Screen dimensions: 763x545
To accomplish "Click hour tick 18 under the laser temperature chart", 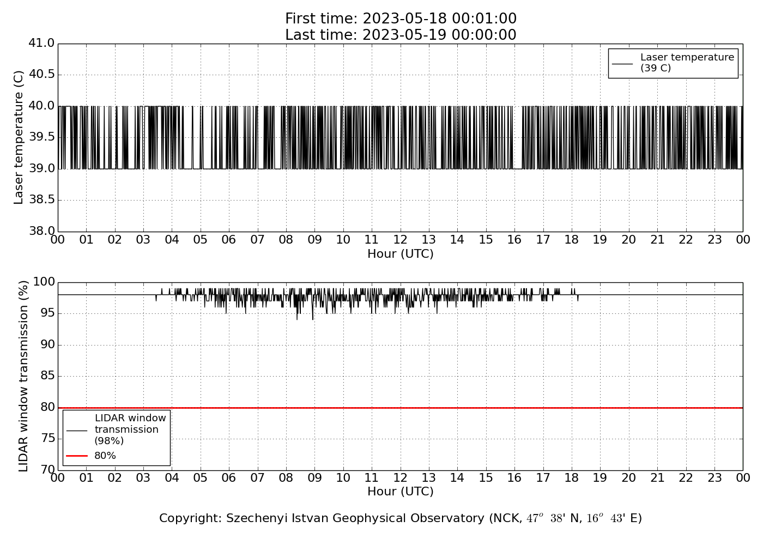I will (x=572, y=240).
